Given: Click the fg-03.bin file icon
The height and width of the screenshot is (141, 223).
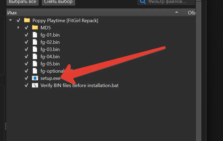Looking at the screenshot, I should (35, 49).
